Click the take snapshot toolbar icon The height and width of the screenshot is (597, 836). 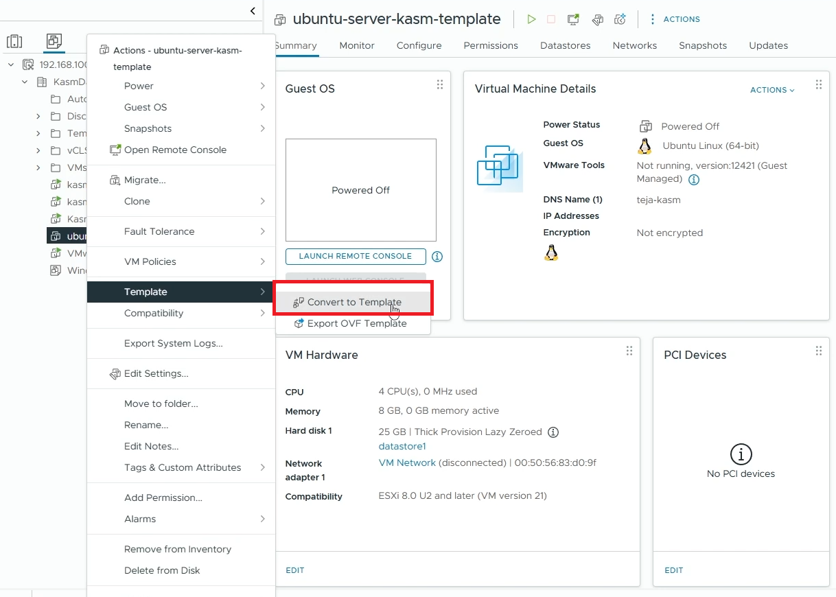[620, 19]
